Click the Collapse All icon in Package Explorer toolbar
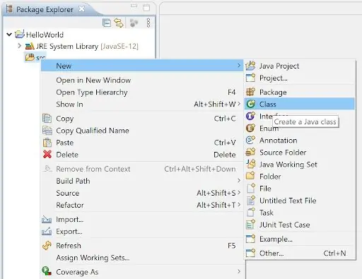Image resolution: width=362 pixels, height=279 pixels. [107, 23]
